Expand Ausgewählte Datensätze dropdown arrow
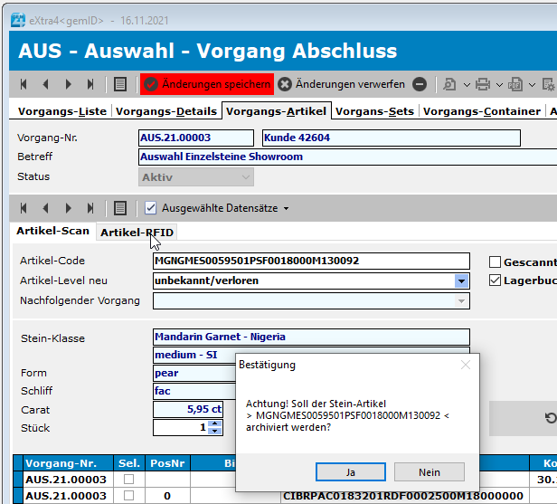The image size is (557, 504). coord(287,208)
